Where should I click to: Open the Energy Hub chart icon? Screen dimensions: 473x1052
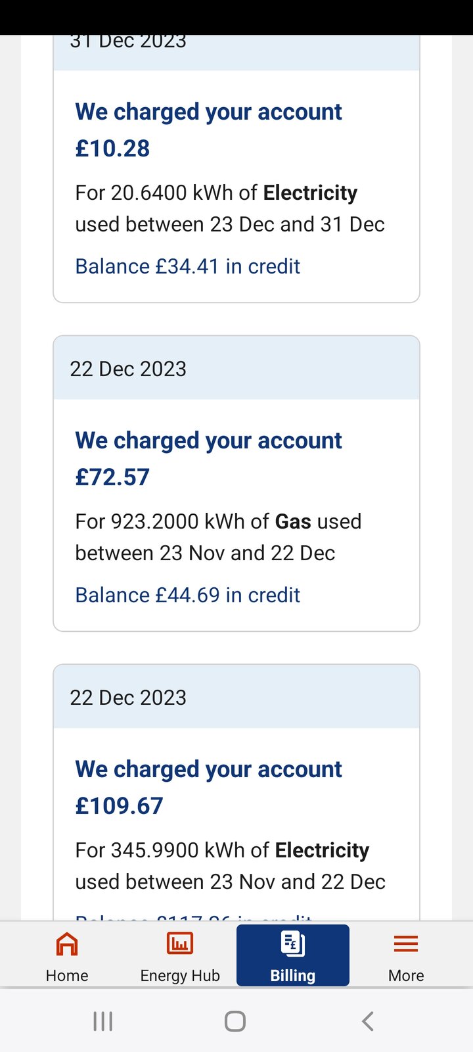(179, 944)
